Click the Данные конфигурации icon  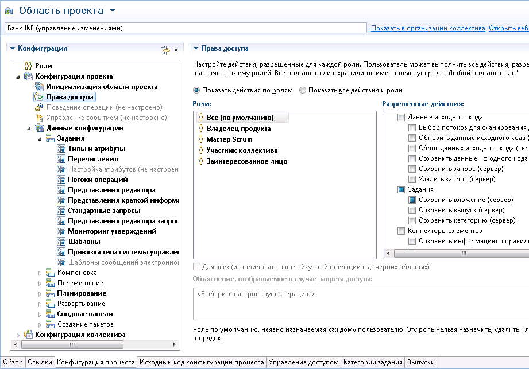pos(40,128)
